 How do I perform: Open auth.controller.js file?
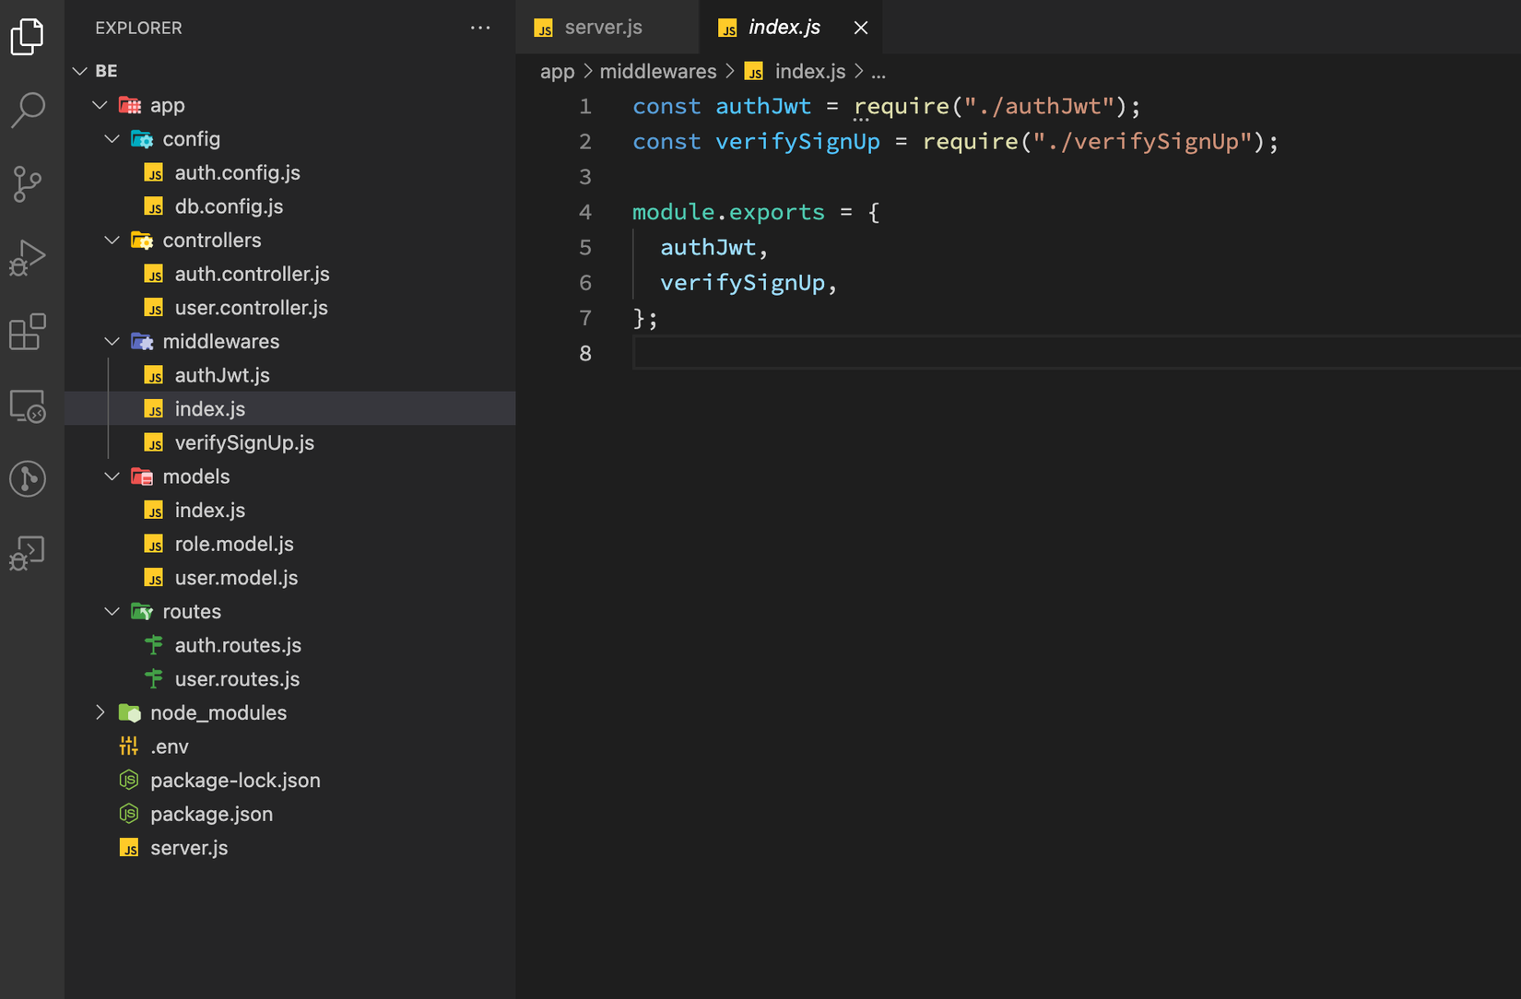[289, 274]
